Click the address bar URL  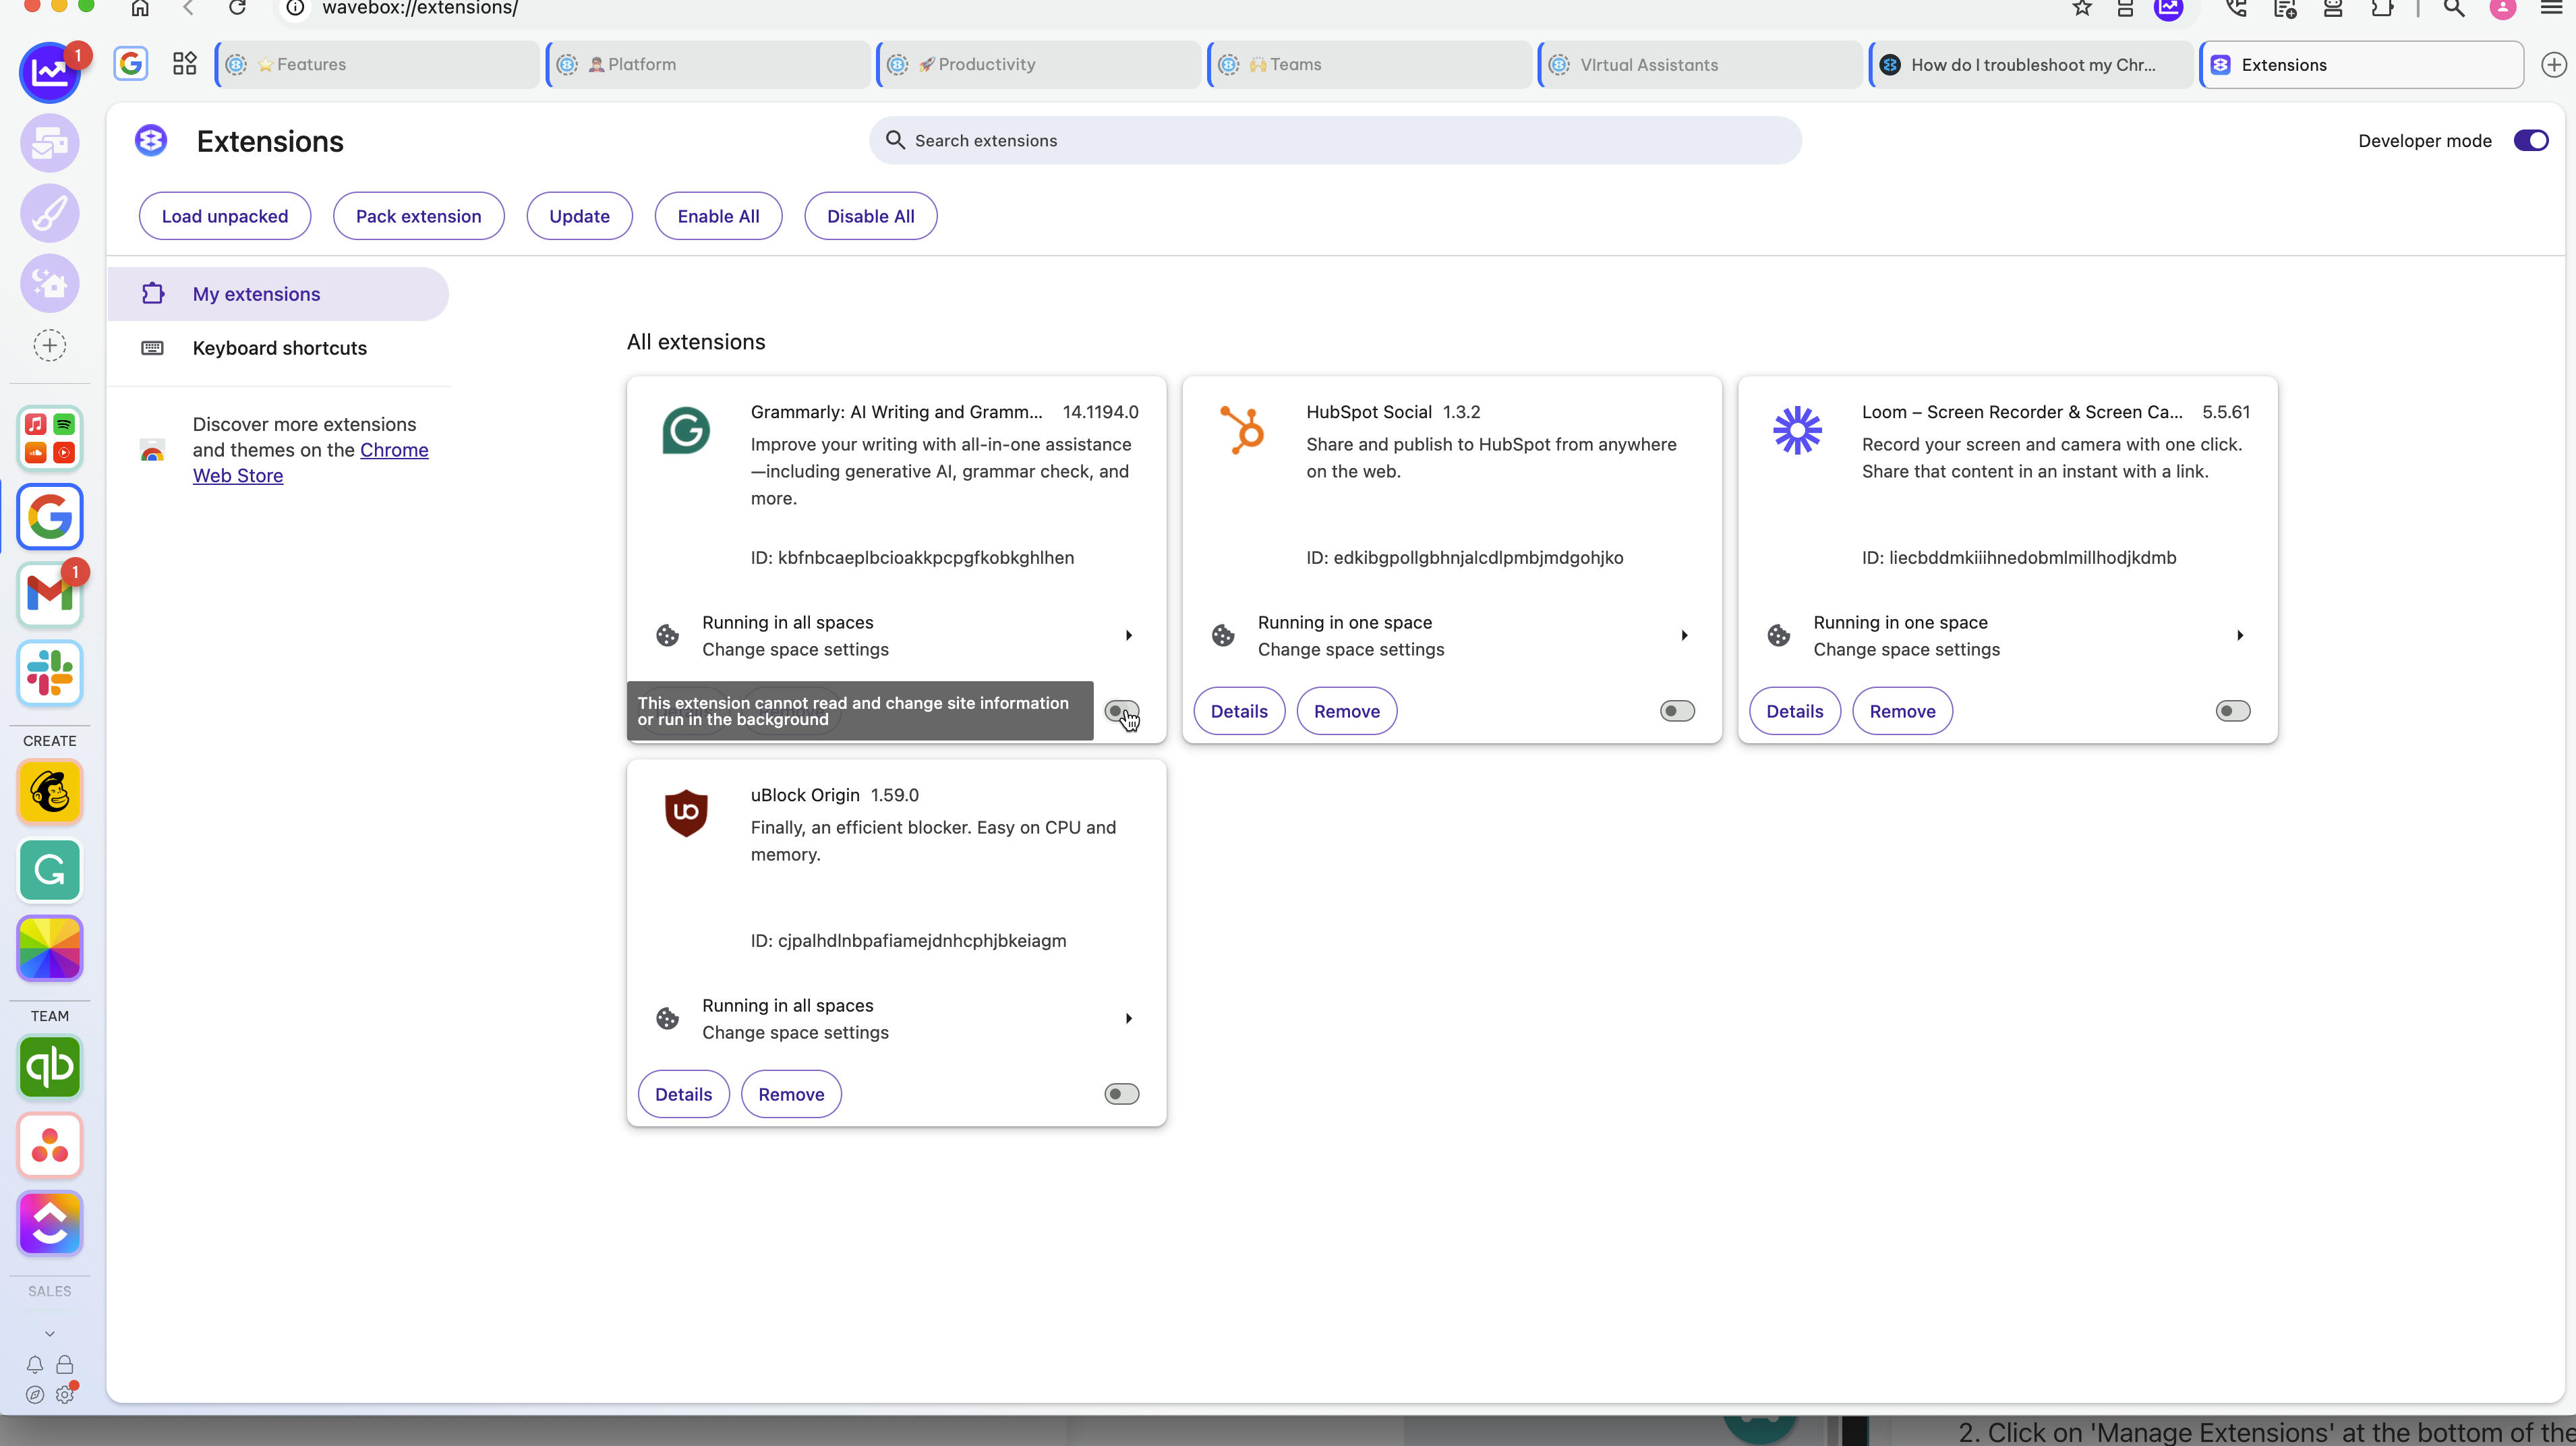pyautogui.click(x=419, y=8)
